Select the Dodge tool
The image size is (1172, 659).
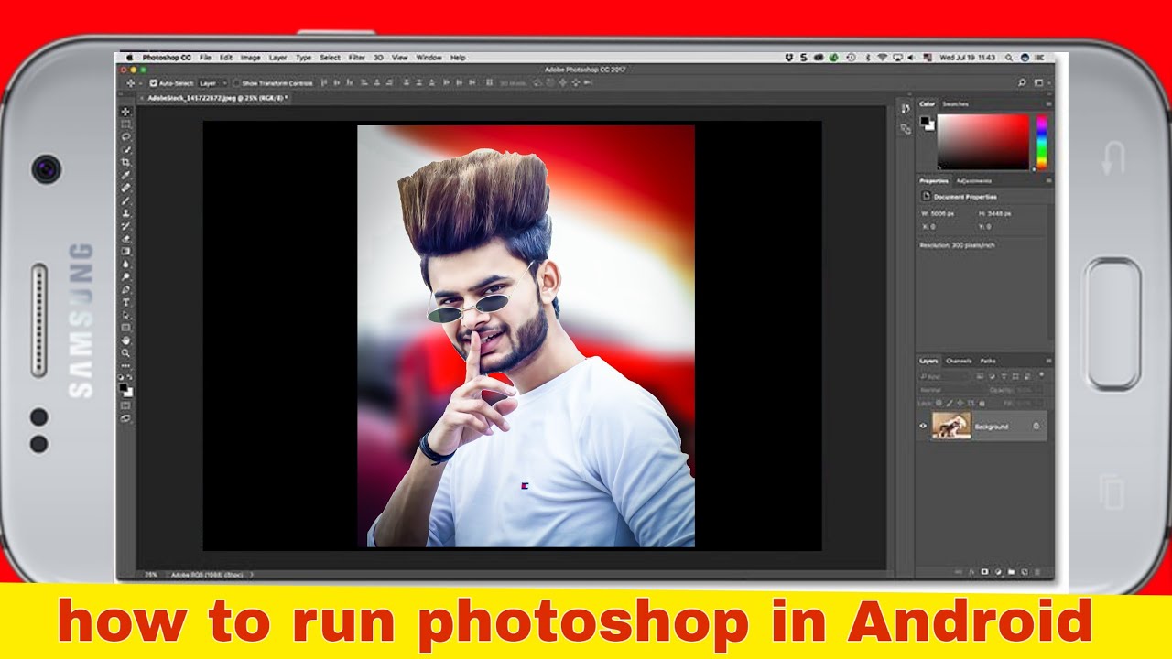coord(126,275)
